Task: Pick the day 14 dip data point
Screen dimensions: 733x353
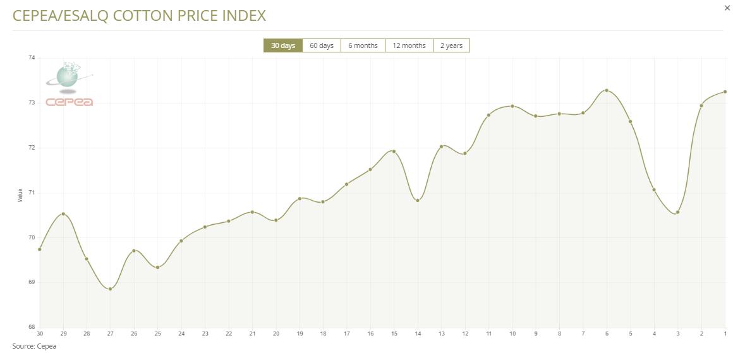Action: click(418, 201)
